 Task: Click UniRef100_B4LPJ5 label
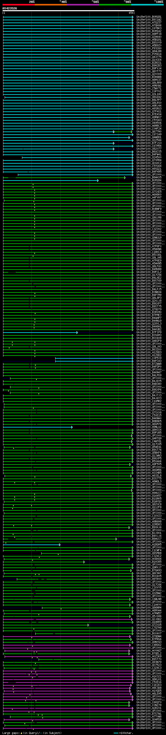click(149, 289)
